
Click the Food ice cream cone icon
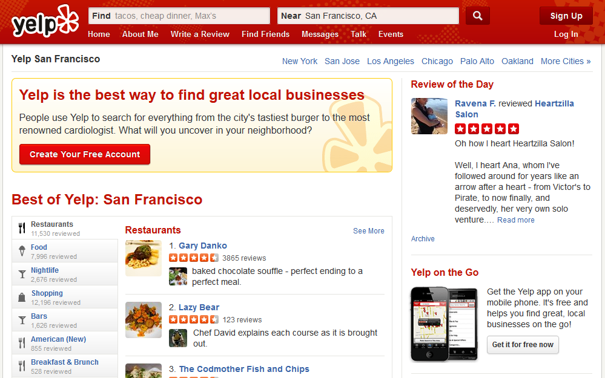click(x=22, y=251)
